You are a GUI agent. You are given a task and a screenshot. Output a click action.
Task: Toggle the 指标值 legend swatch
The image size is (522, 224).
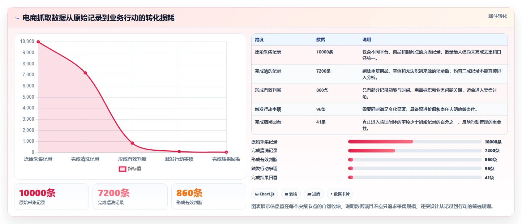pyautogui.click(x=123, y=169)
